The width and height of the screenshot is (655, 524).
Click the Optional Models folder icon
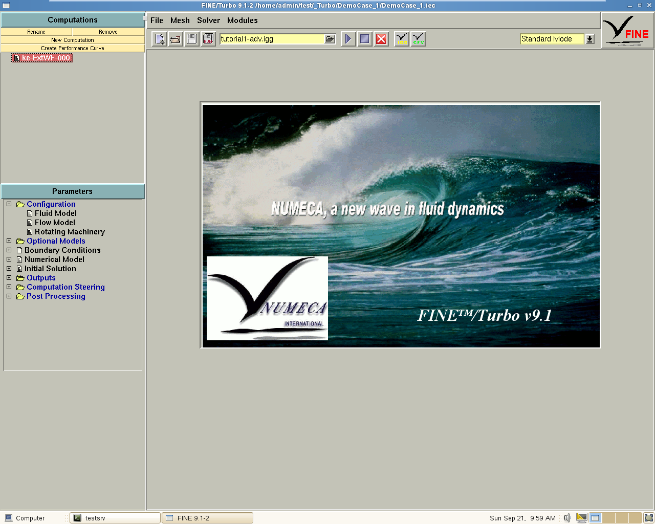click(20, 241)
